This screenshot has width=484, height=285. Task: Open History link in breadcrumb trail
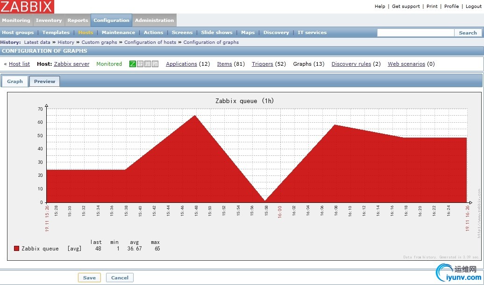66,42
